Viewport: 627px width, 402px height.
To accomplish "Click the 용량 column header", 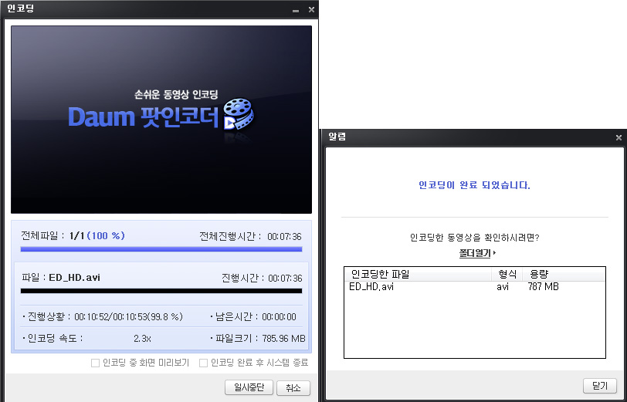I will [564, 274].
